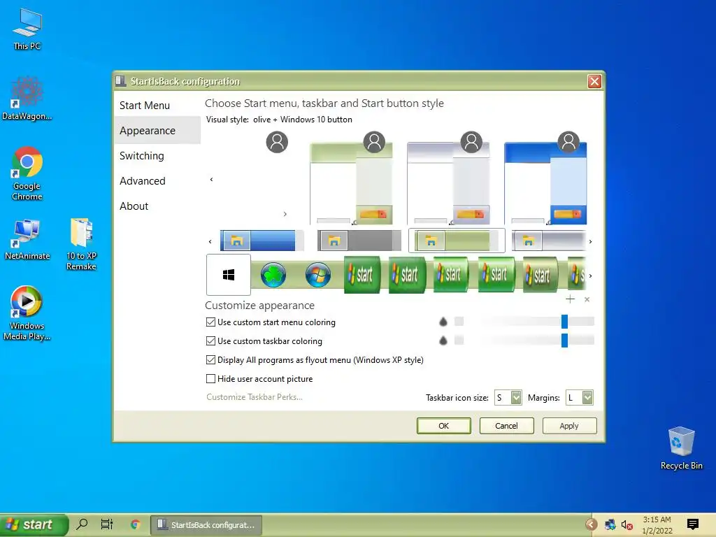Launch the Windows Media Player shortcut
The width and height of the screenshot is (716, 537).
(27, 313)
